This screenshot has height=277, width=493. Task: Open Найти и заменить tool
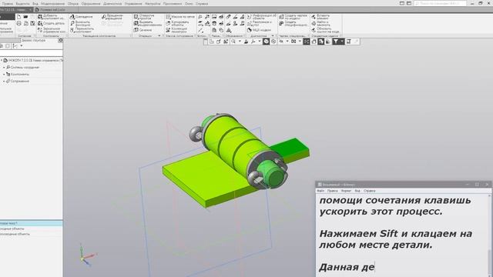[x=320, y=24]
